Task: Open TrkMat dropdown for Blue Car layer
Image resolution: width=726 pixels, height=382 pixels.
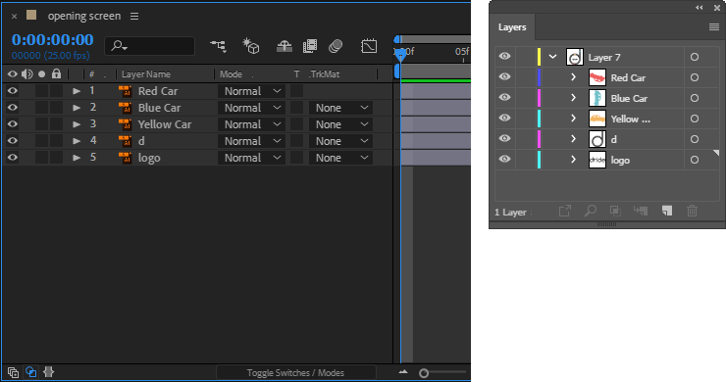Action: 340,108
